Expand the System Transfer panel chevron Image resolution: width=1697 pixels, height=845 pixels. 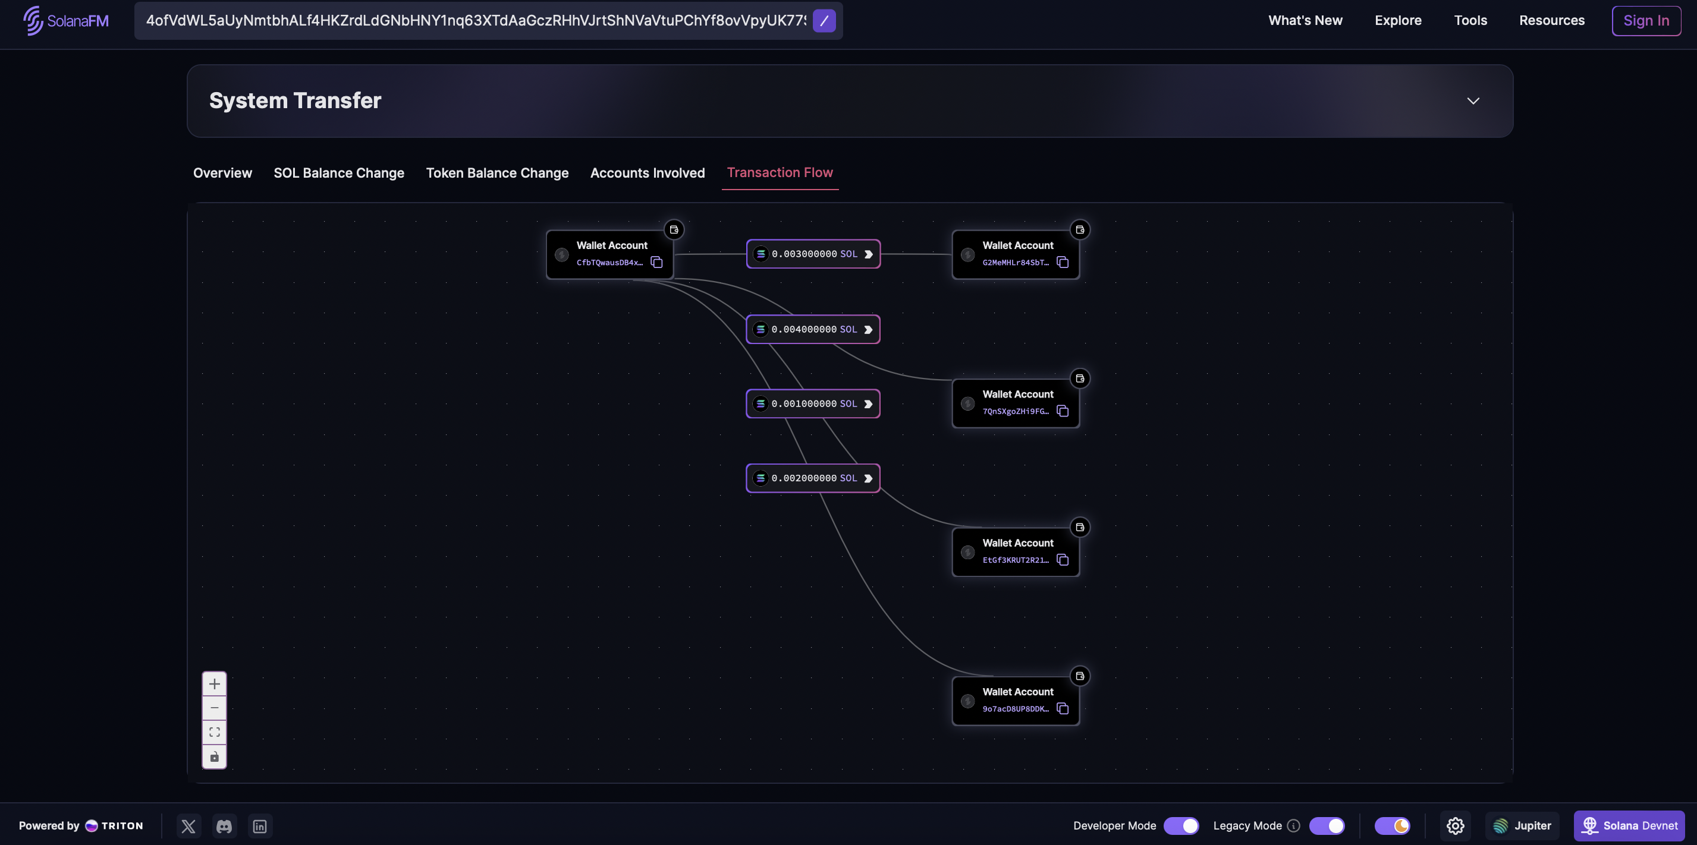pos(1473,101)
